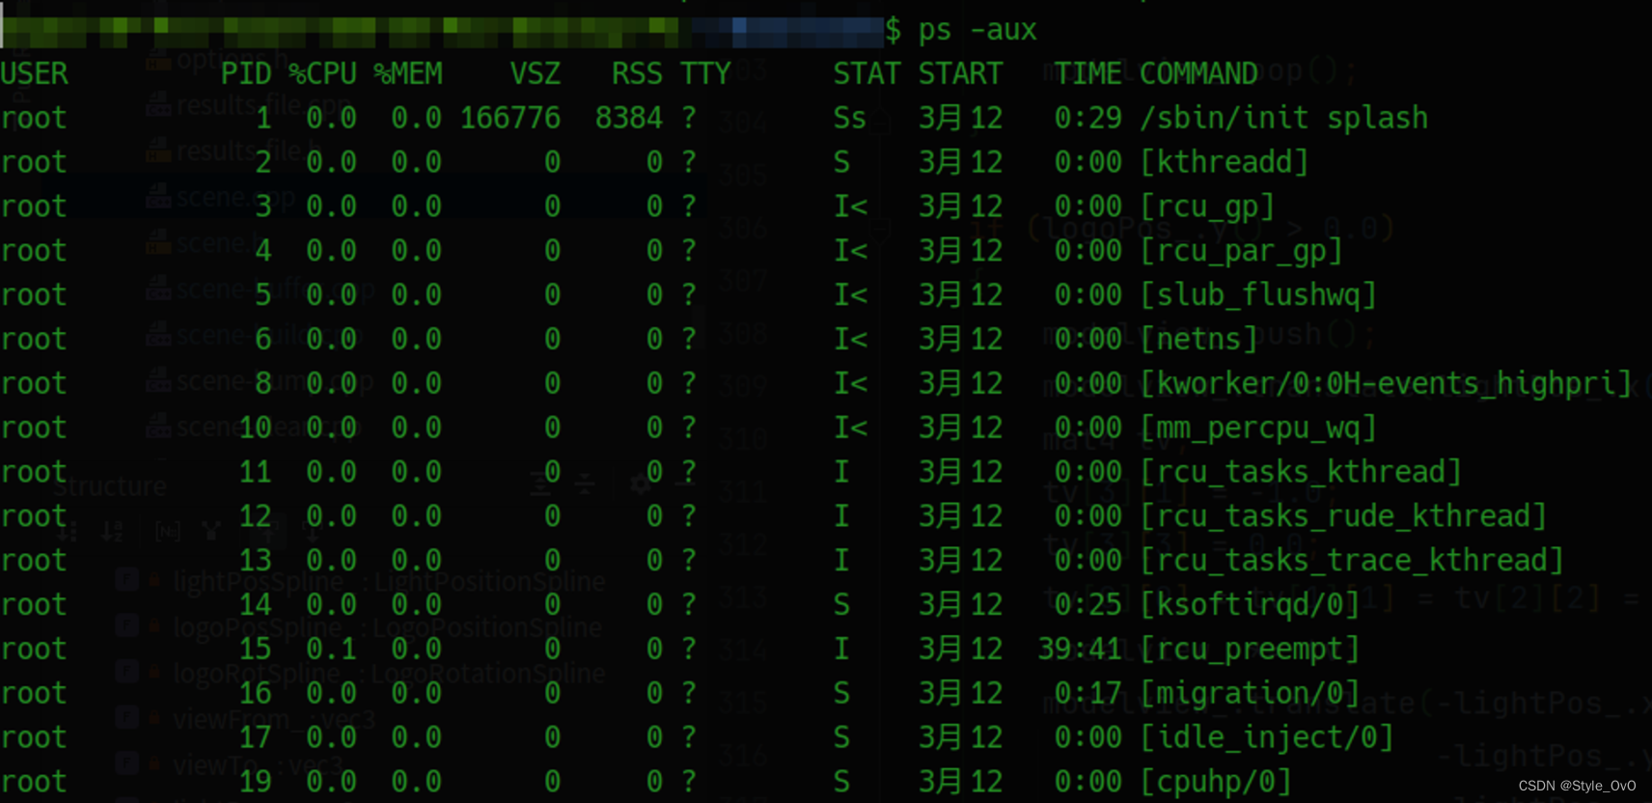Click the typed command 'ps -aux'
The image size is (1652, 803).
click(977, 31)
